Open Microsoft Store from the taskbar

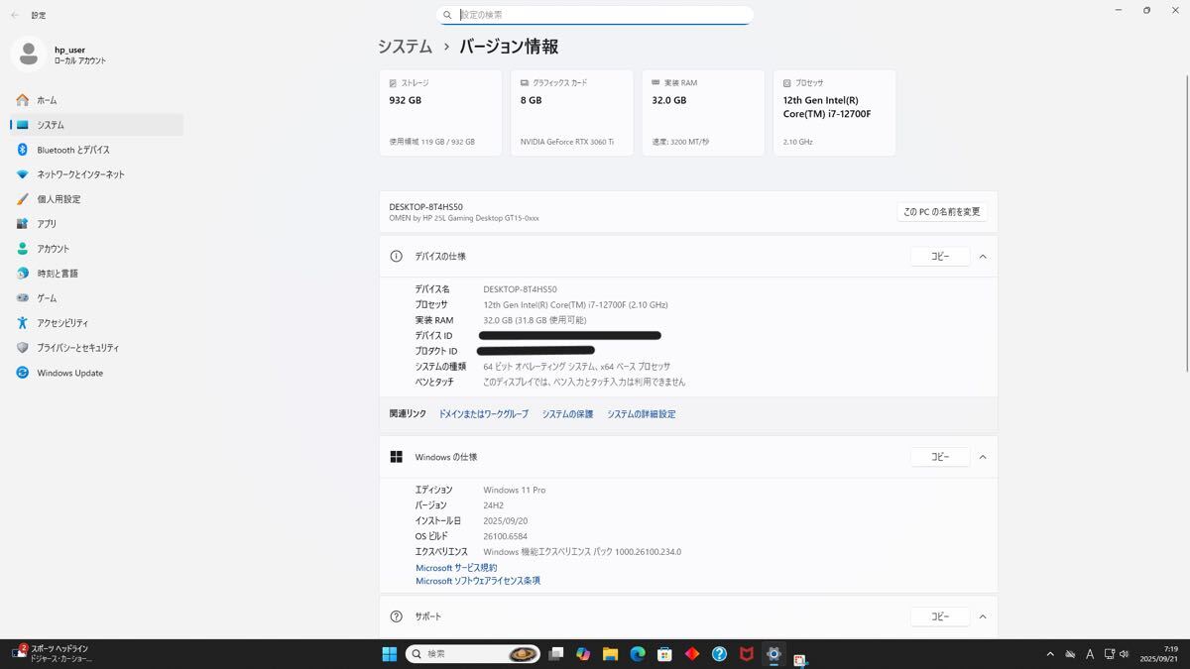[665, 654]
